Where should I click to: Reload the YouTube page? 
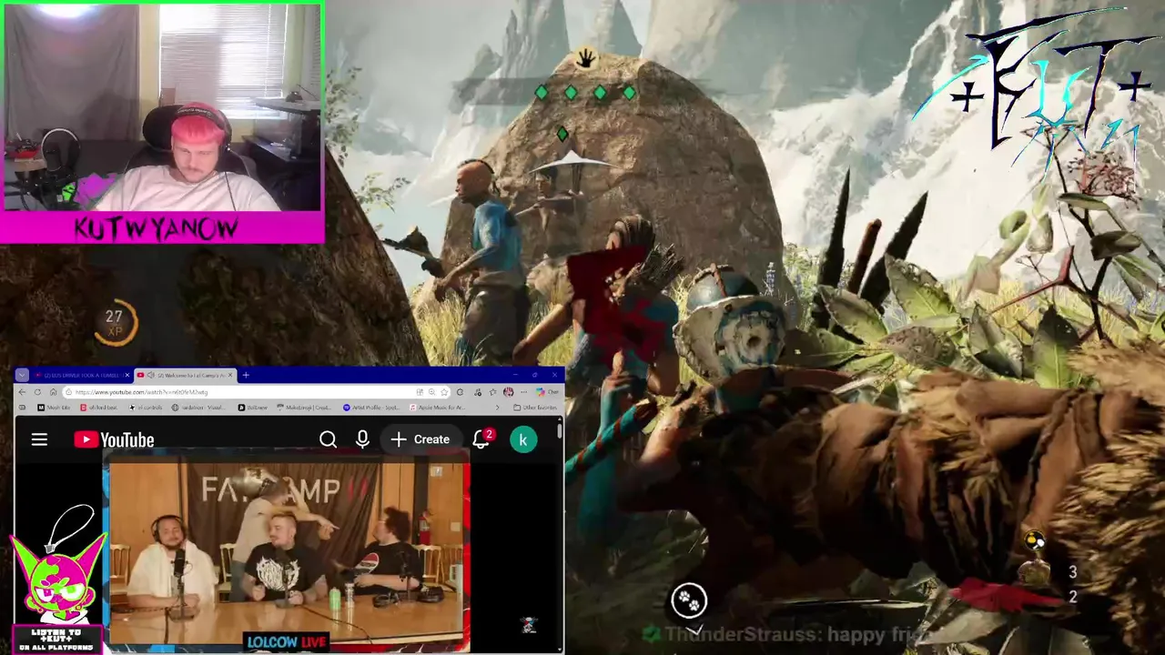tap(37, 392)
